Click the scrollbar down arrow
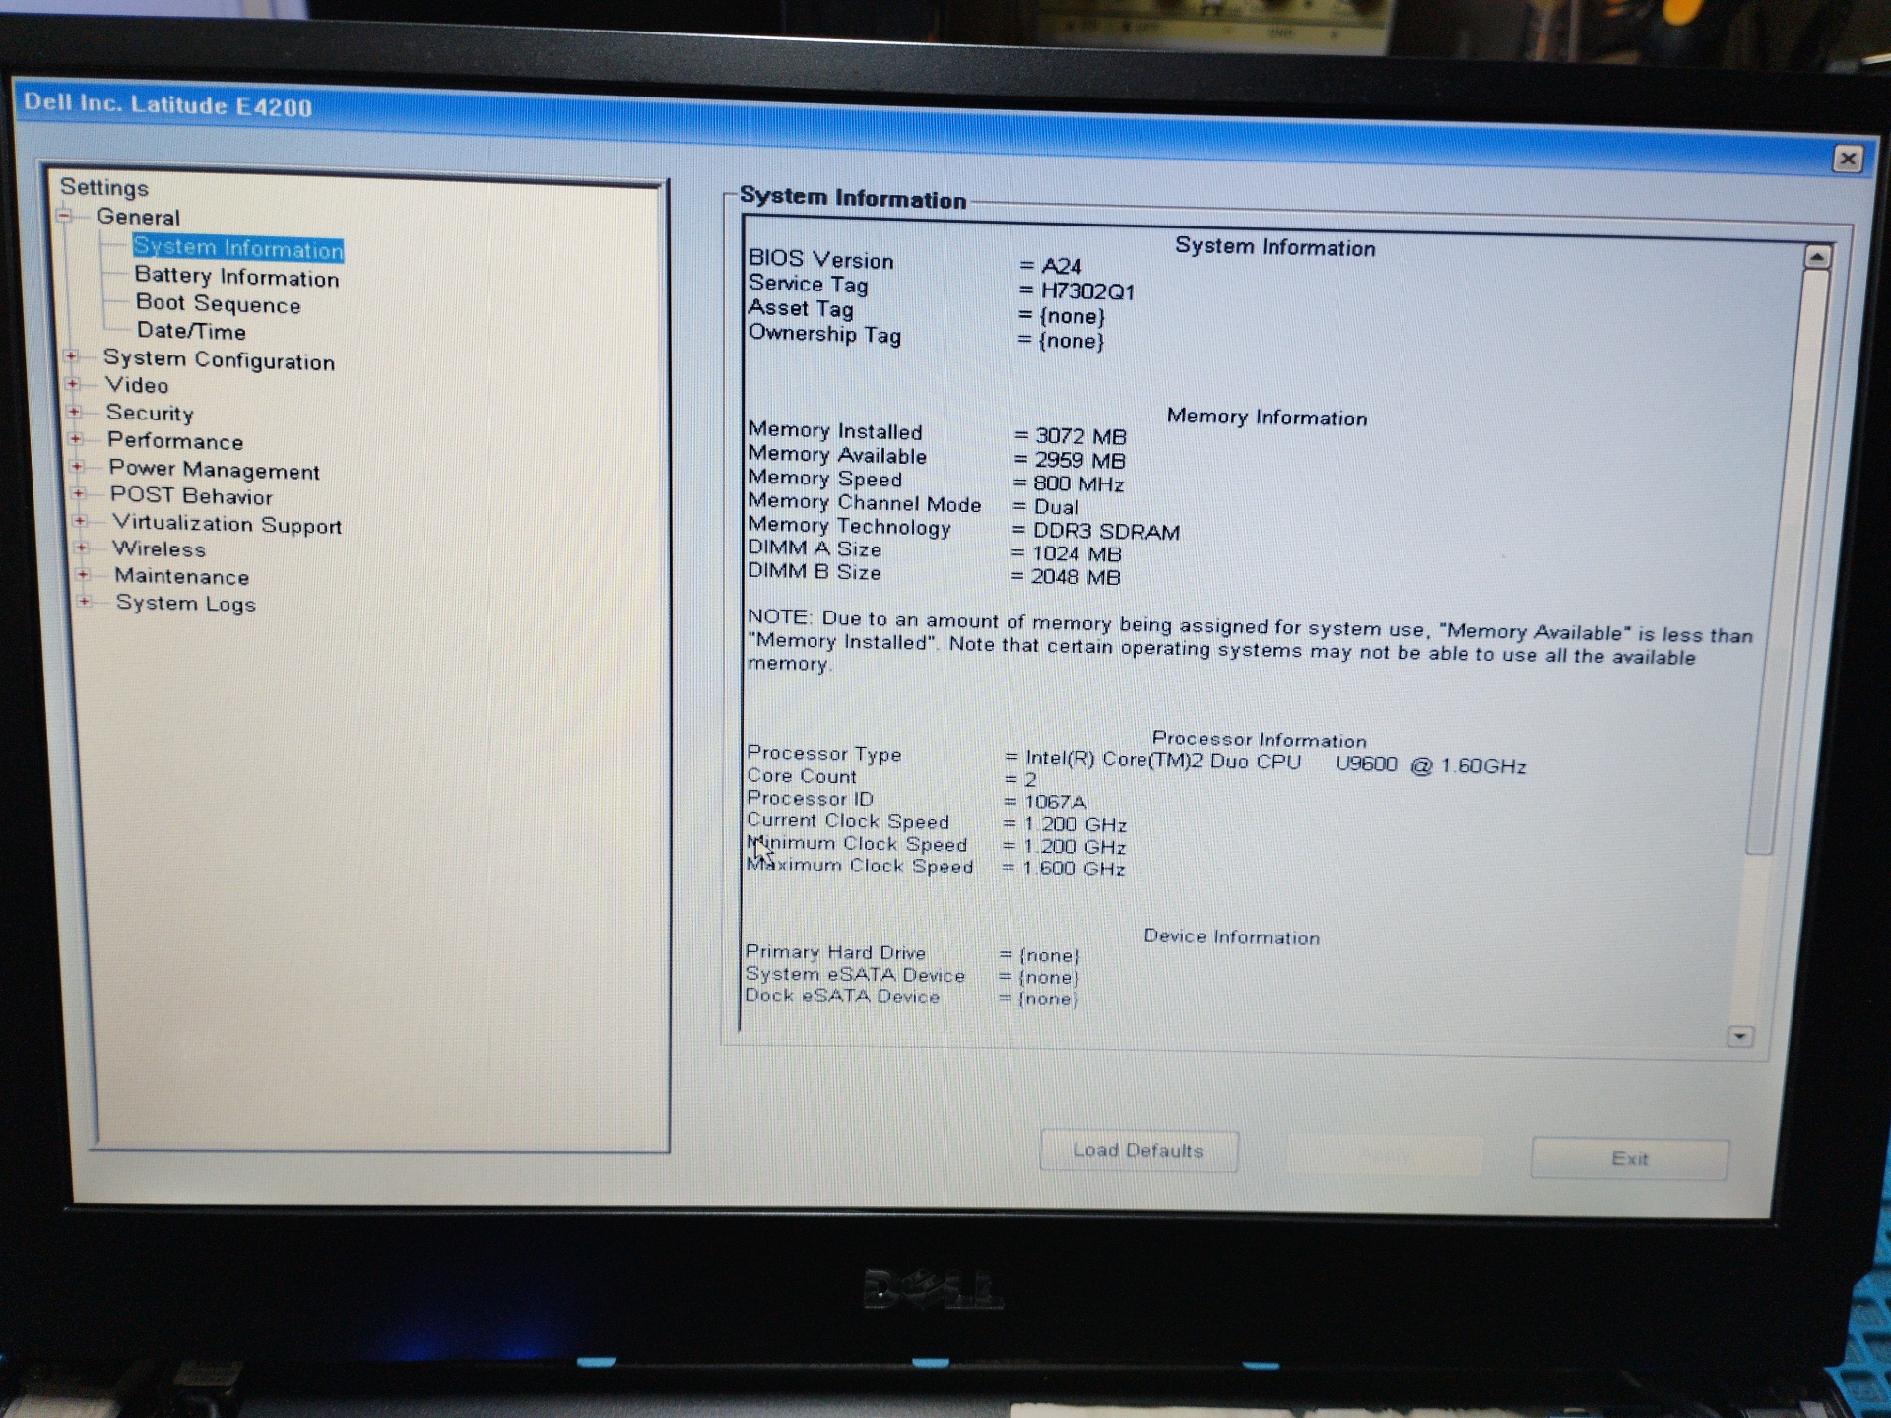Image resolution: width=1891 pixels, height=1418 pixels. click(1740, 1036)
